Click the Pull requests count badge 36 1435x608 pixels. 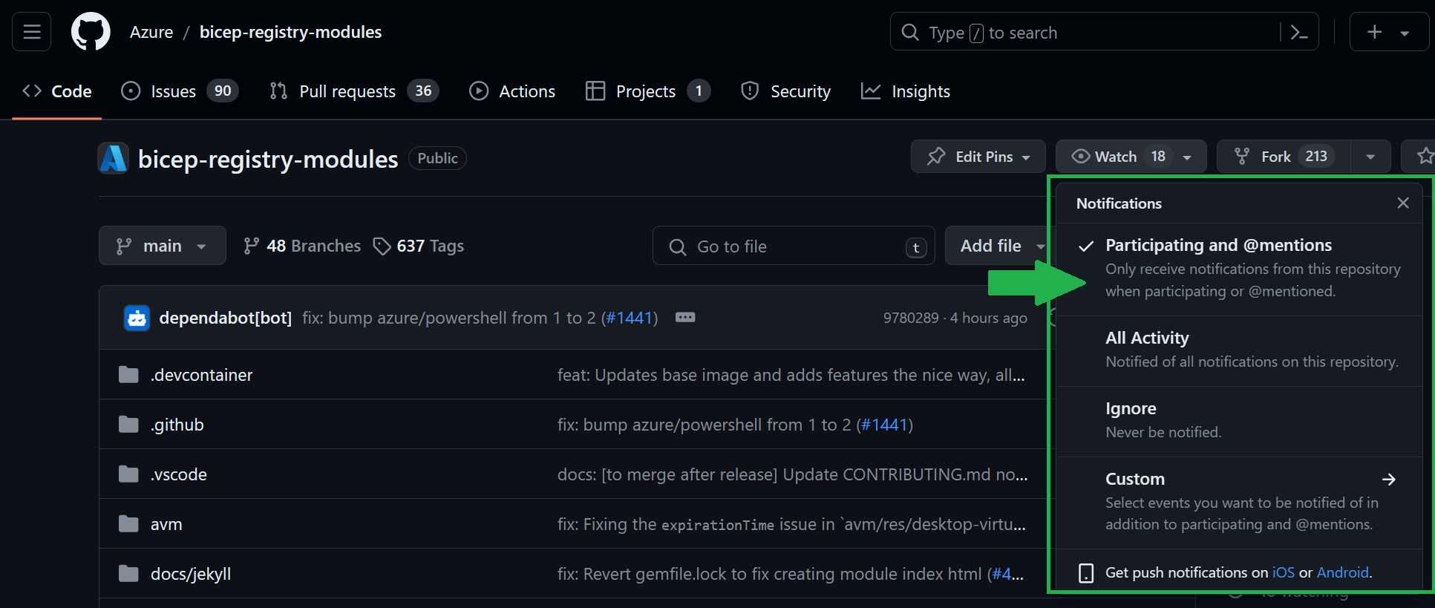(423, 91)
